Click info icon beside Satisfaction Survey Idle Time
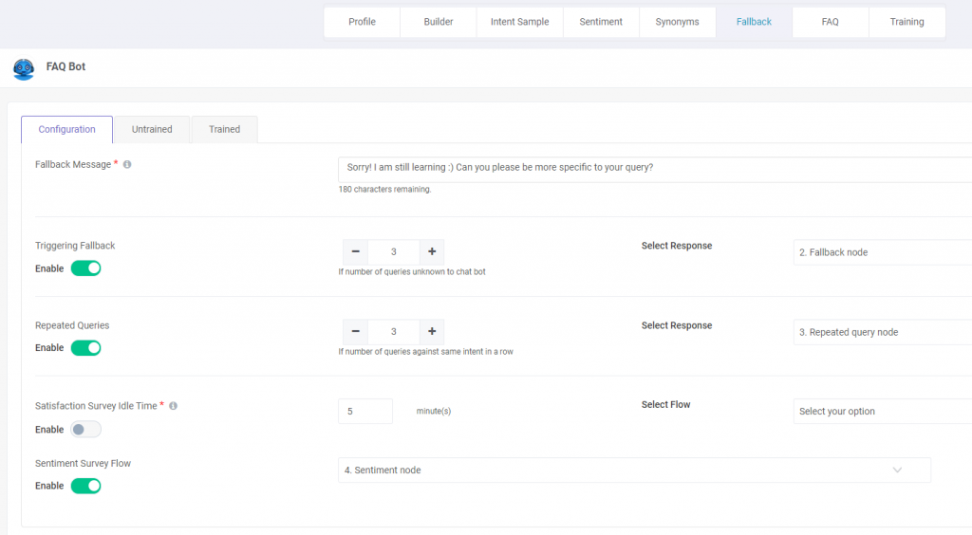The width and height of the screenshot is (972, 535). pos(173,406)
